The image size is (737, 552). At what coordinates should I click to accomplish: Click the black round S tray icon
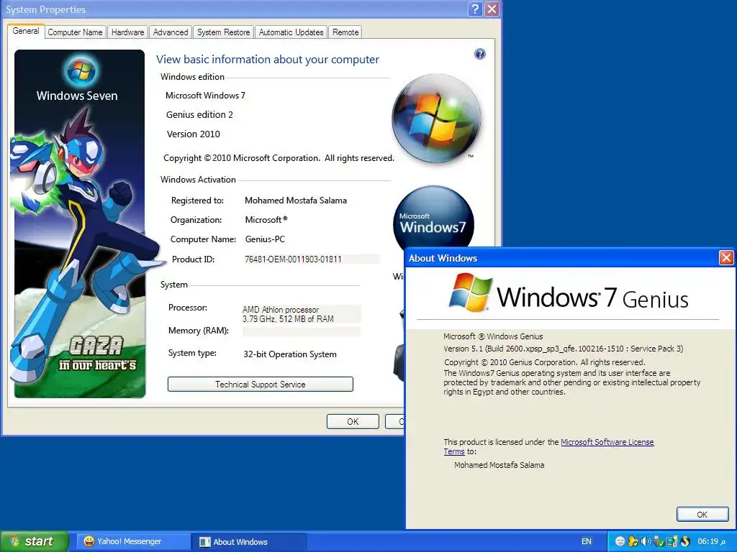[x=685, y=541]
